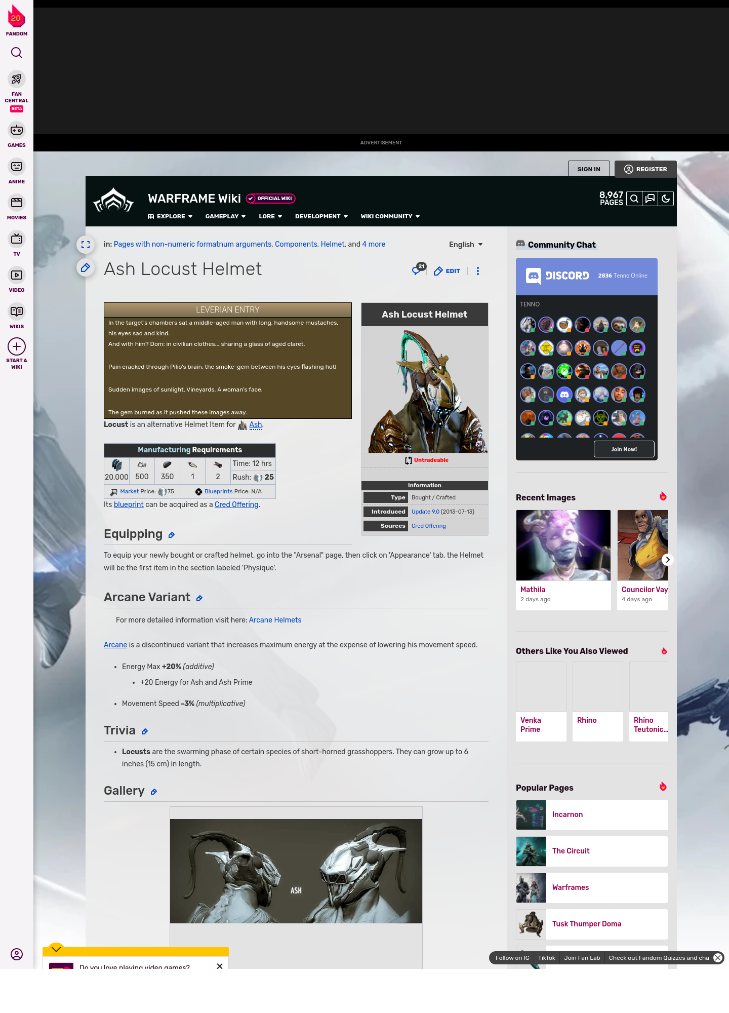Click the flame icon beside Recent Images

[x=663, y=496]
